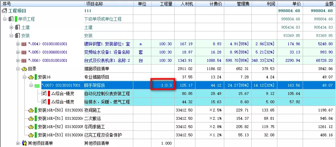The width and height of the screenshot is (336, 147).
Task: Click the 金额 column header
Action: (328, 4)
